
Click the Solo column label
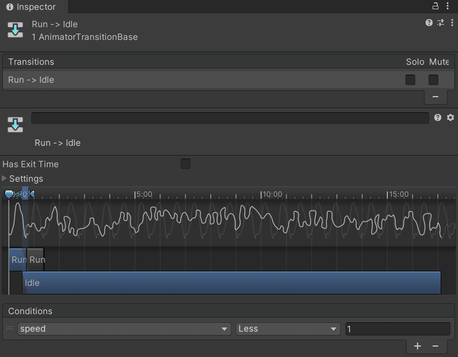415,62
